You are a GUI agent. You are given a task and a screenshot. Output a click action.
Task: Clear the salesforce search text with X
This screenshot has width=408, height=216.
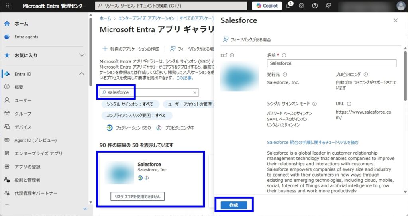pyautogui.click(x=195, y=92)
